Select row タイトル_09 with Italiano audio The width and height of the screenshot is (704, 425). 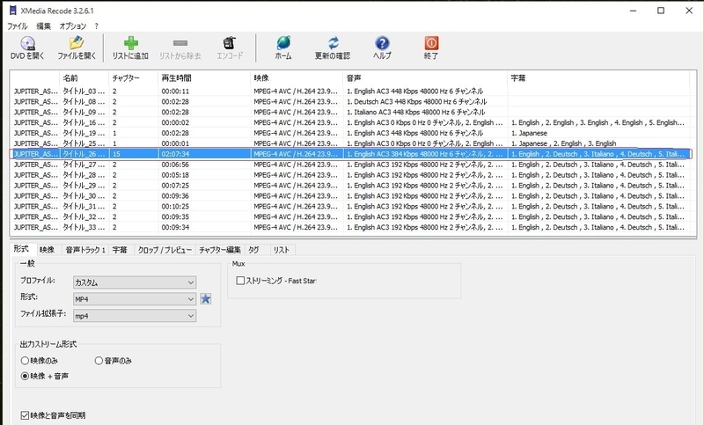349,113
